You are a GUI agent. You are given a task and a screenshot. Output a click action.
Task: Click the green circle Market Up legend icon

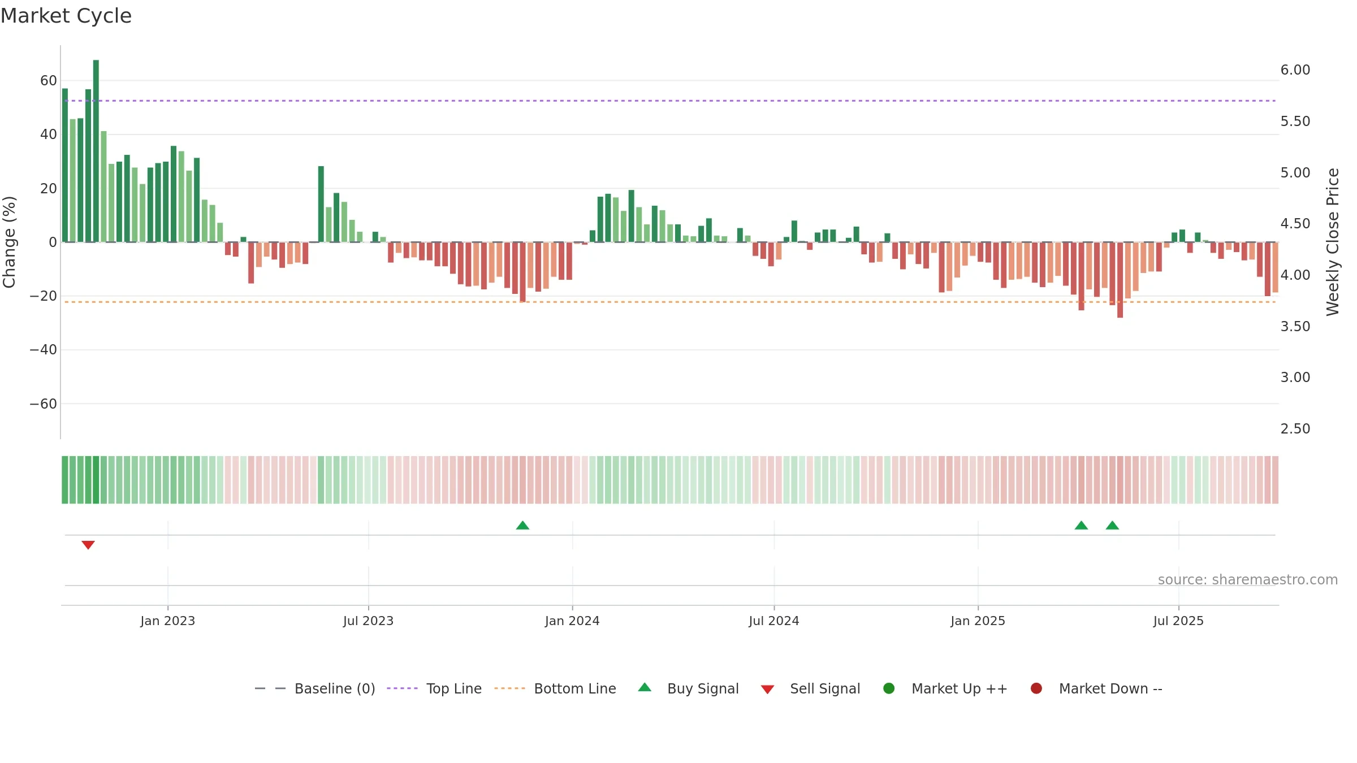pyautogui.click(x=889, y=688)
